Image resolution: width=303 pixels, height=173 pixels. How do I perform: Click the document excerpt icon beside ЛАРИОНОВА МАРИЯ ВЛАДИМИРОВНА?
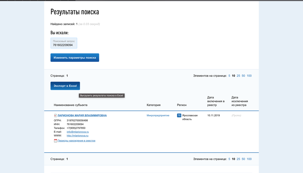(56, 115)
